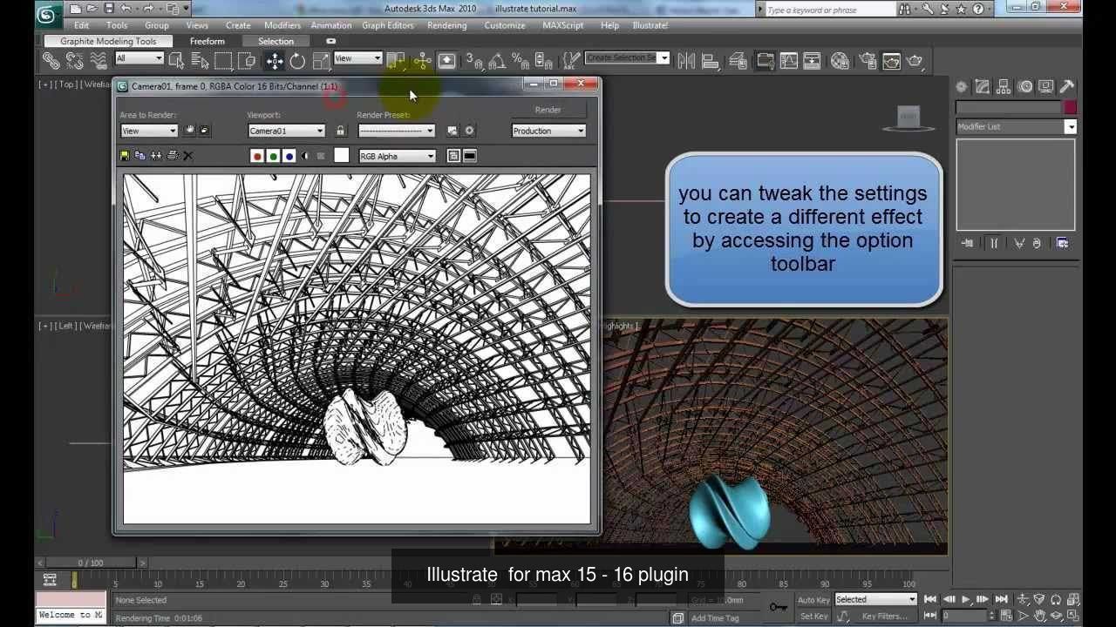
Task: Open Select by Name list tool
Action: (x=200, y=60)
